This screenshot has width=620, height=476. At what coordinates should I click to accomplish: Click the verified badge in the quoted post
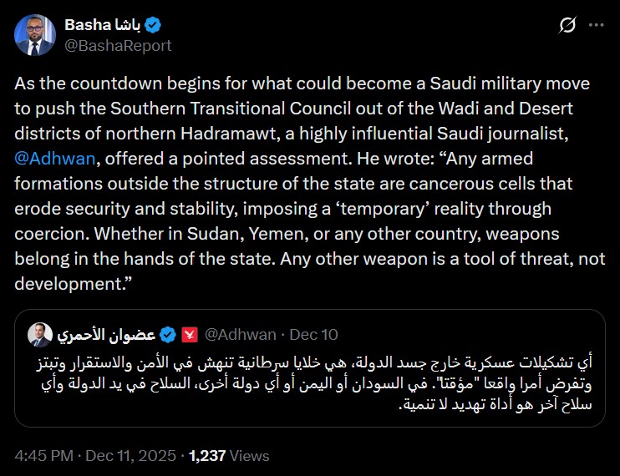(167, 336)
